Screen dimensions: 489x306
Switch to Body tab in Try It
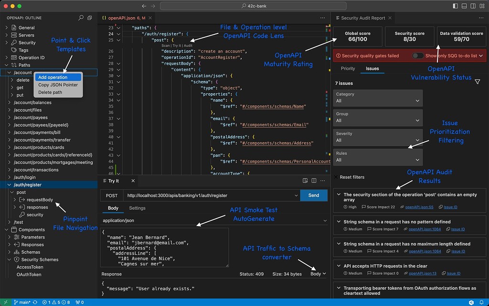(x=113, y=208)
